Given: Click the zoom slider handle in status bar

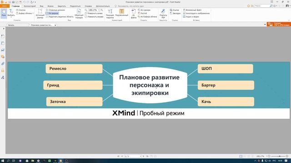Looking at the screenshot, I should click(280, 156).
